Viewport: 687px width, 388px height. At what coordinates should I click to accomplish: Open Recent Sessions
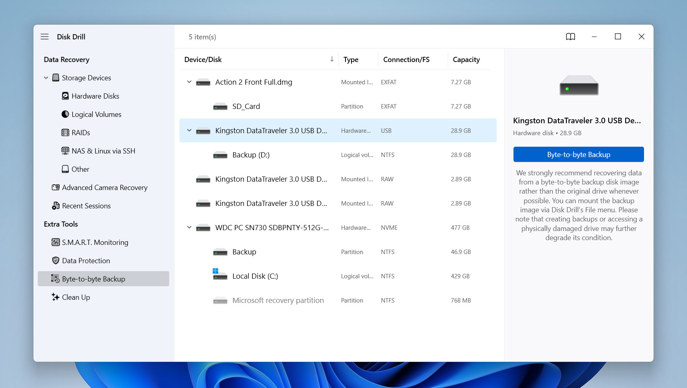pos(86,206)
